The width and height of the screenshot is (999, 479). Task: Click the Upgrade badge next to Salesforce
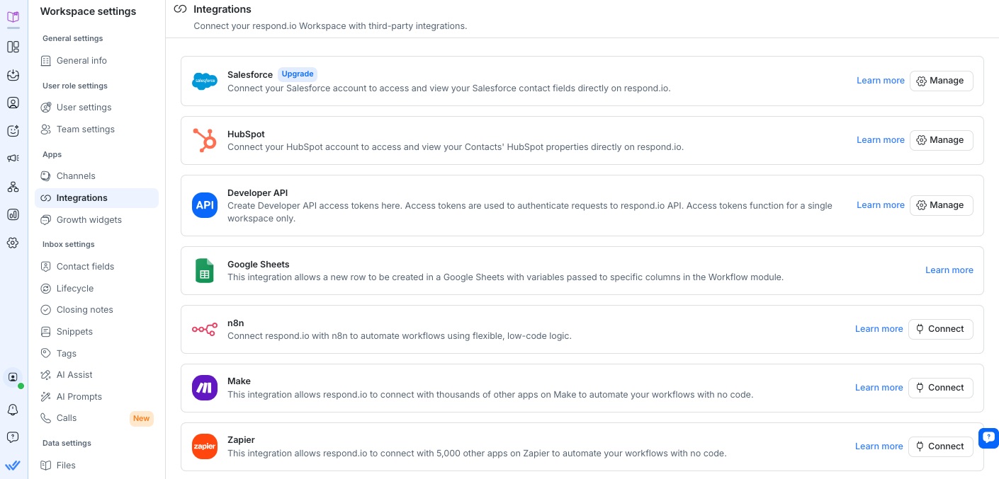click(x=297, y=74)
